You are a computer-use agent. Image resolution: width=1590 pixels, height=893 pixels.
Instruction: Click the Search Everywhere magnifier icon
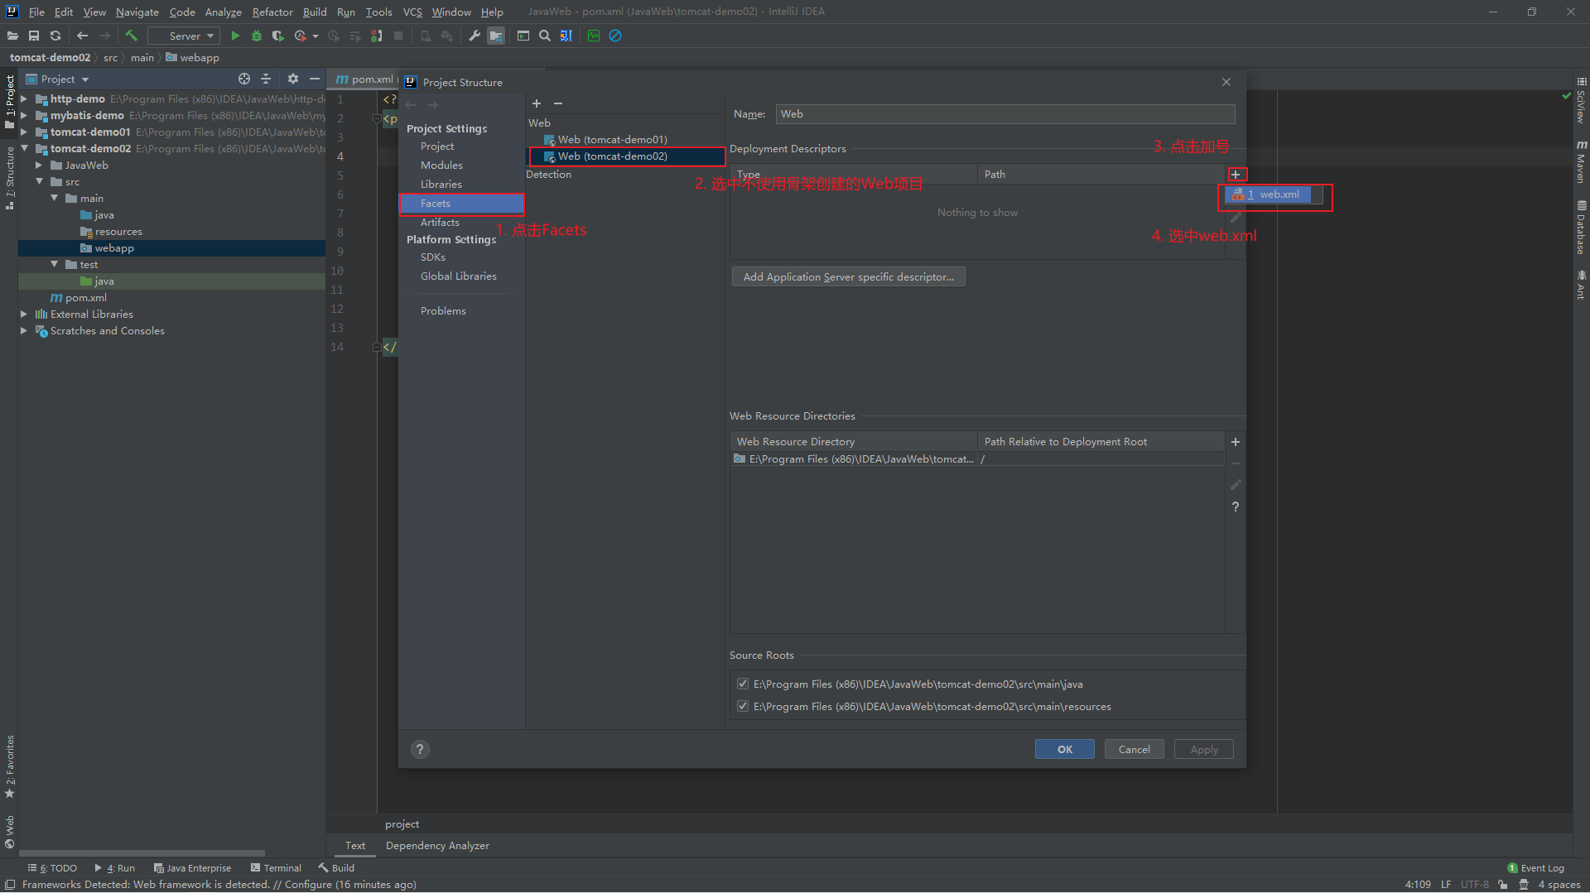[x=545, y=36]
